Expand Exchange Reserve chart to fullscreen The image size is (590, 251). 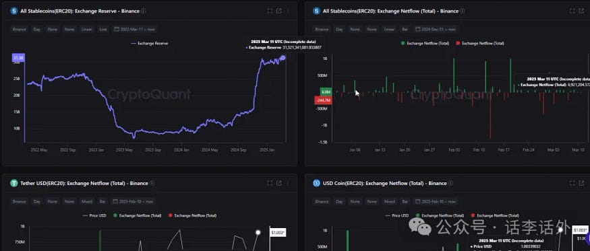(x=270, y=11)
